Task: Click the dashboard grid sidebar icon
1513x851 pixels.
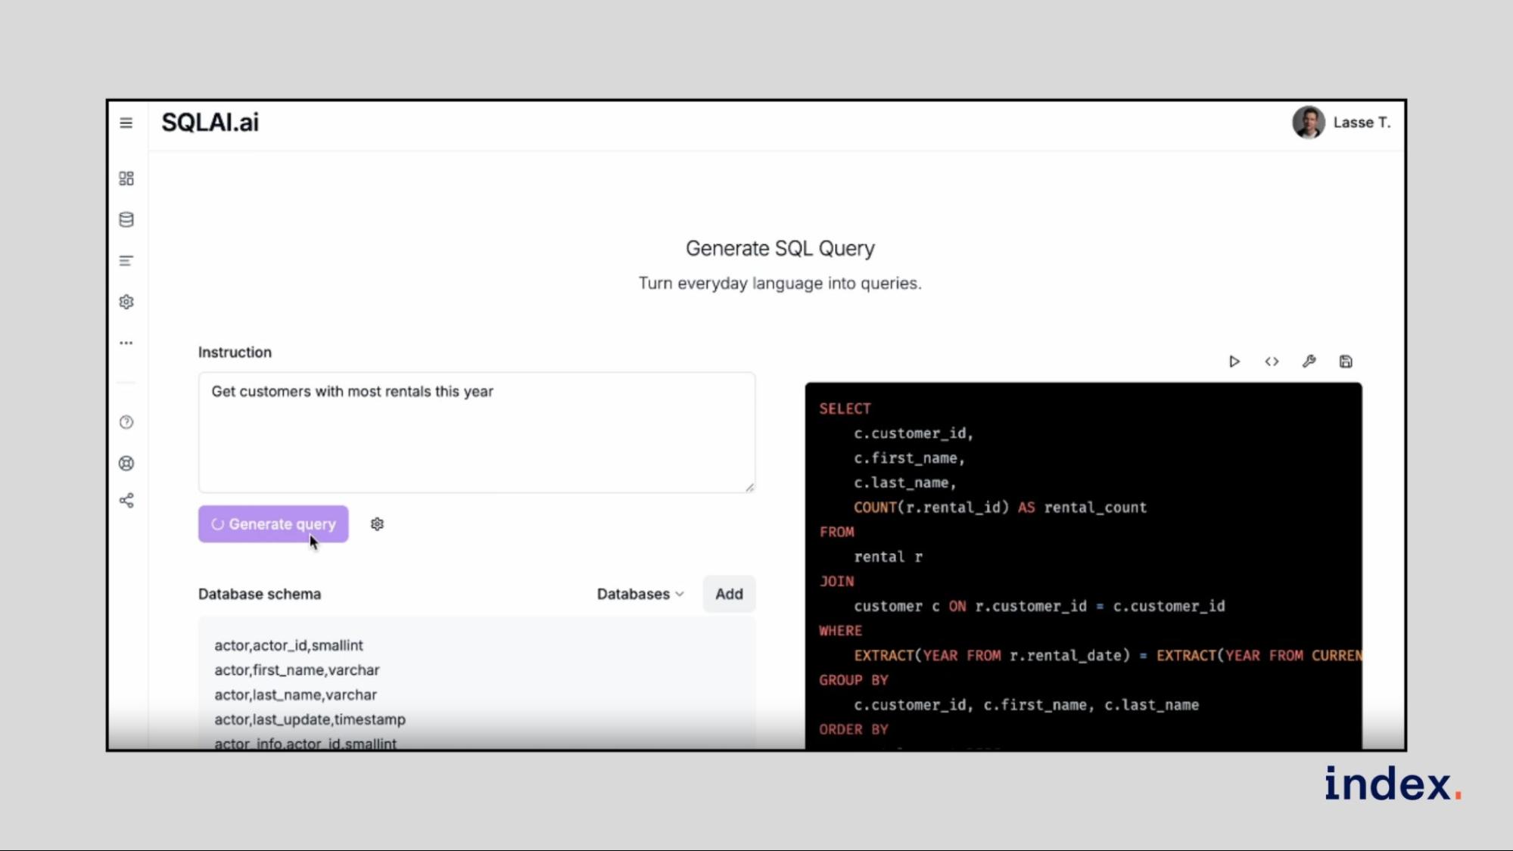Action: pyautogui.click(x=126, y=179)
